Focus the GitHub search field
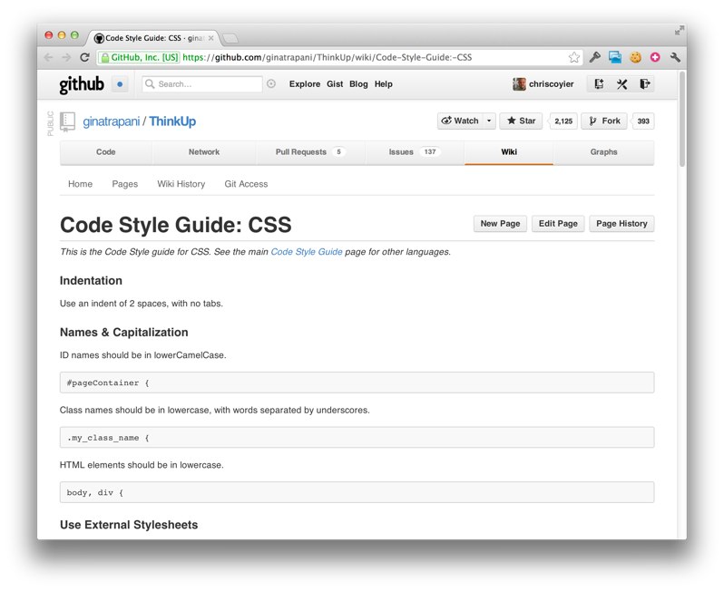The image size is (724, 591). [x=202, y=84]
